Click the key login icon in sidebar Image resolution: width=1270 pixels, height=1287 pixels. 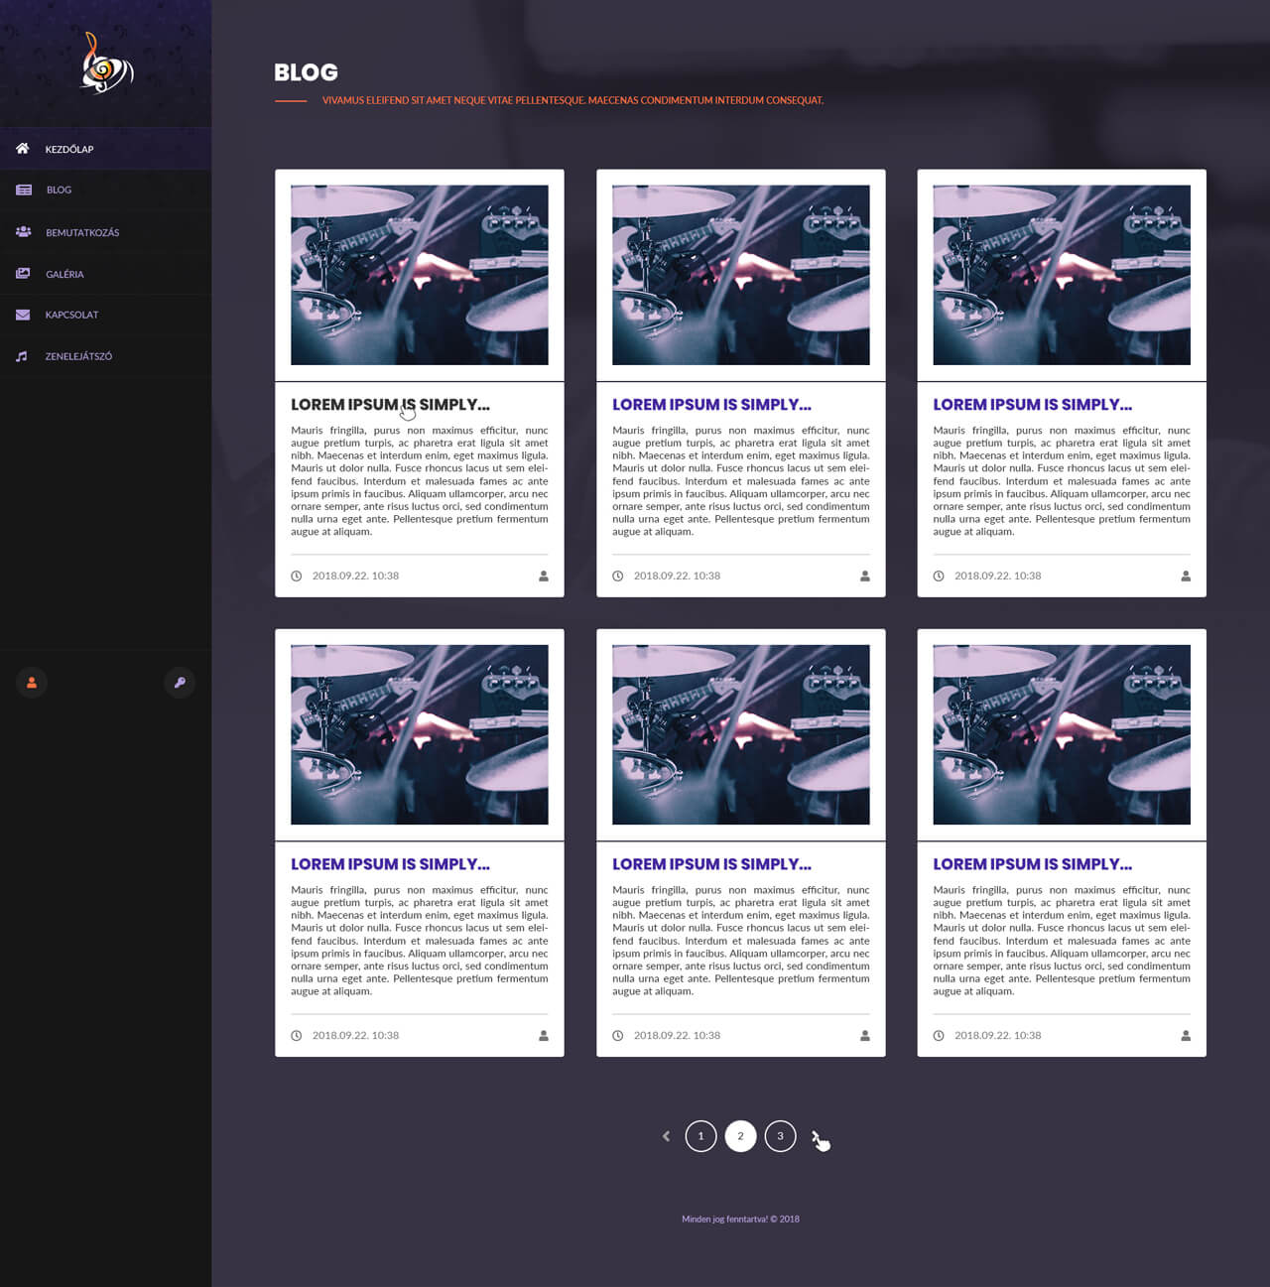pyautogui.click(x=180, y=683)
